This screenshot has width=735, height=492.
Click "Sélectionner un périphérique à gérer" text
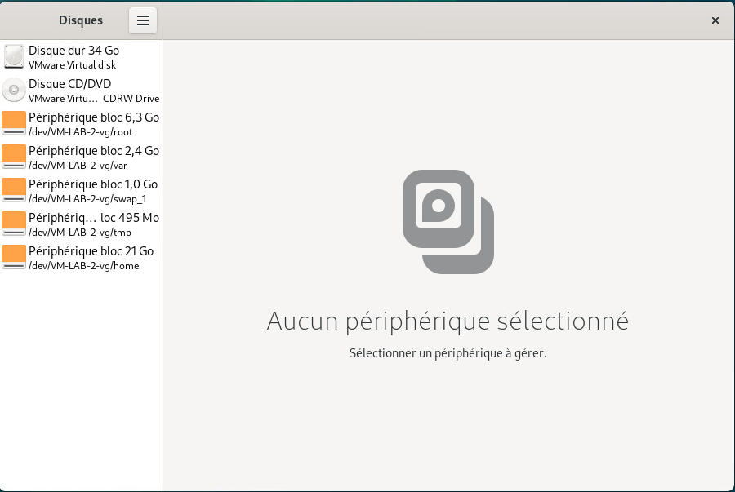pos(448,353)
